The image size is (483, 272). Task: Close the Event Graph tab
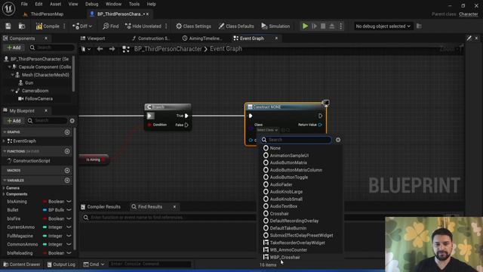(276, 39)
